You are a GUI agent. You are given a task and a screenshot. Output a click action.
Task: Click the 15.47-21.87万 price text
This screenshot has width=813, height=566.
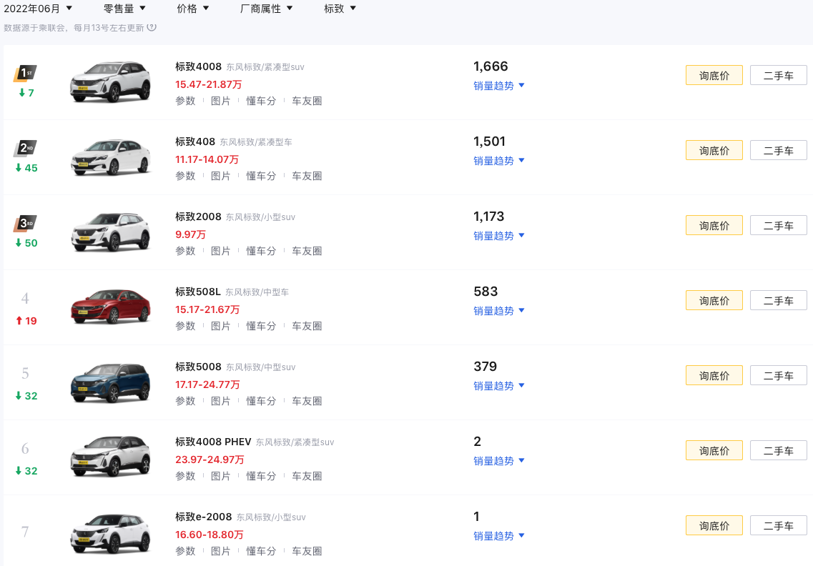click(209, 84)
